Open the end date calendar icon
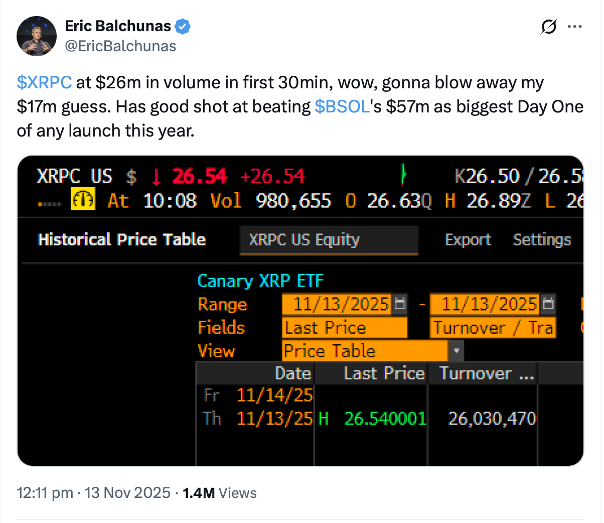The height and width of the screenshot is (523, 604). [x=548, y=304]
